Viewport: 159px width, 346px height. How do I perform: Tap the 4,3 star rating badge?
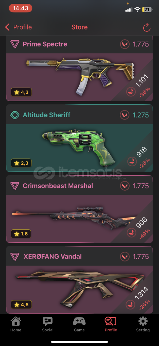pos(21,92)
